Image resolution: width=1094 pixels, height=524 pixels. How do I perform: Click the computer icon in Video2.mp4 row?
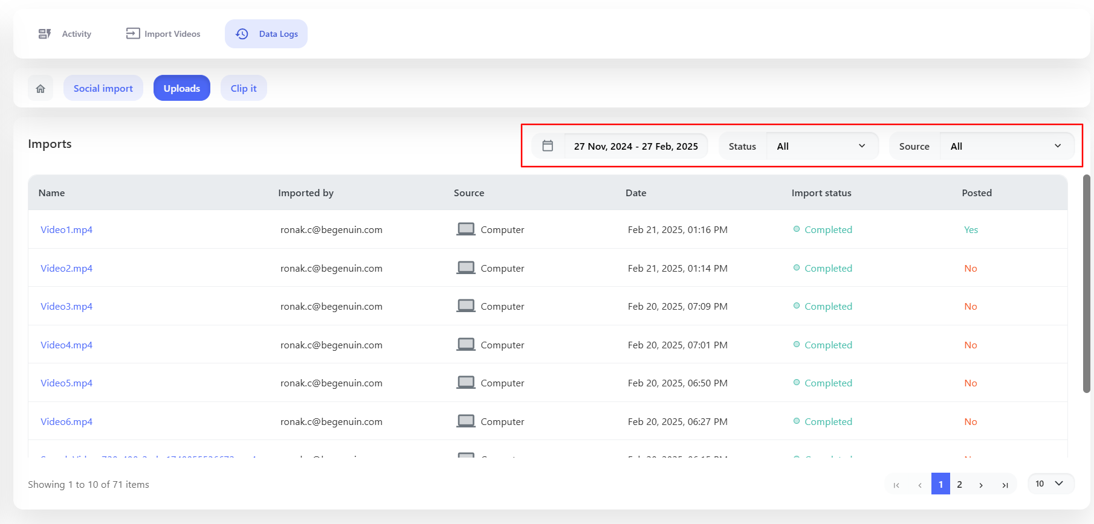tap(466, 267)
